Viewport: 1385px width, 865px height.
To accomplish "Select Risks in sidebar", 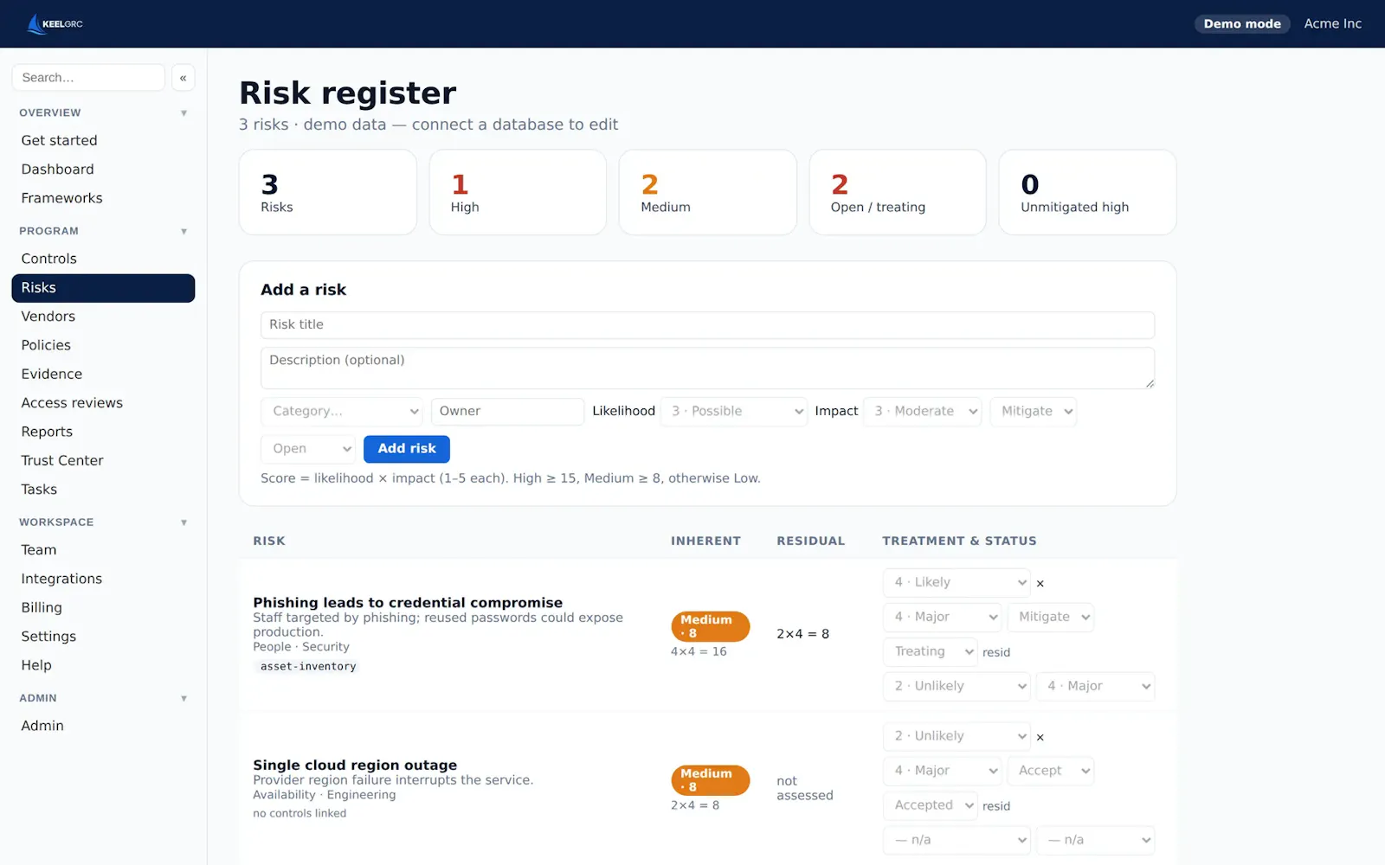I will pos(103,288).
